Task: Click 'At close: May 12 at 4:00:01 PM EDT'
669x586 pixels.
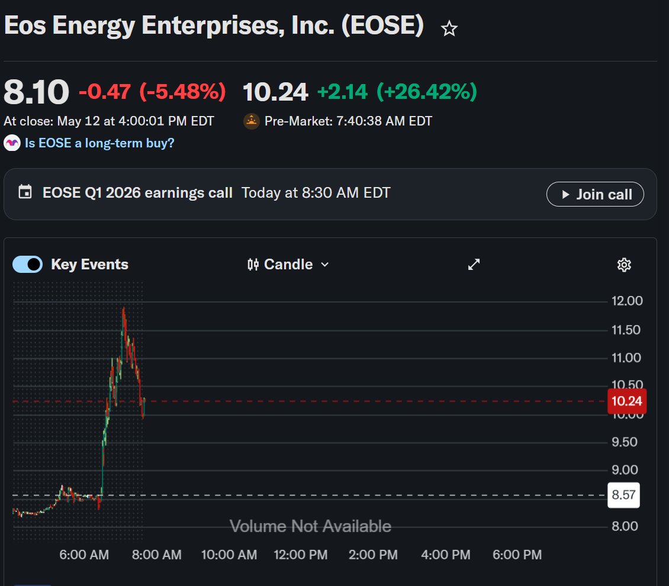Action: pyautogui.click(x=109, y=121)
